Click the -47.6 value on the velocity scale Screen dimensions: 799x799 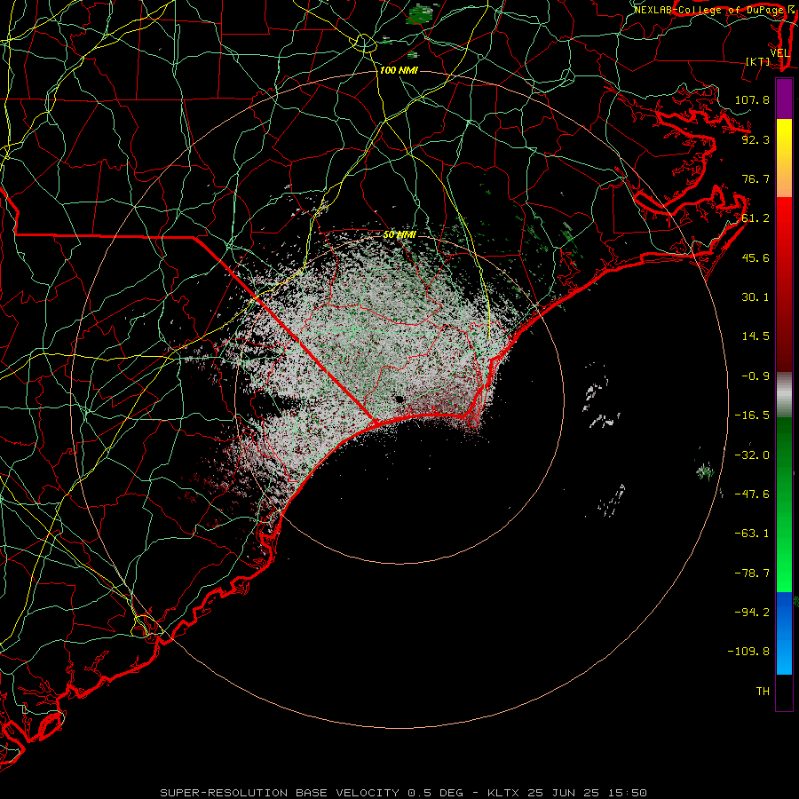(752, 494)
